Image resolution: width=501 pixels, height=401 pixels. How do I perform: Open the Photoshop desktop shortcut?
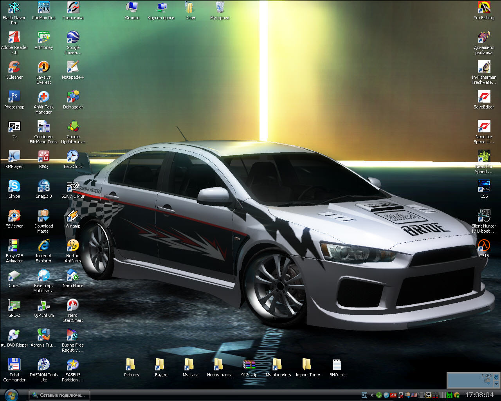coord(14,97)
